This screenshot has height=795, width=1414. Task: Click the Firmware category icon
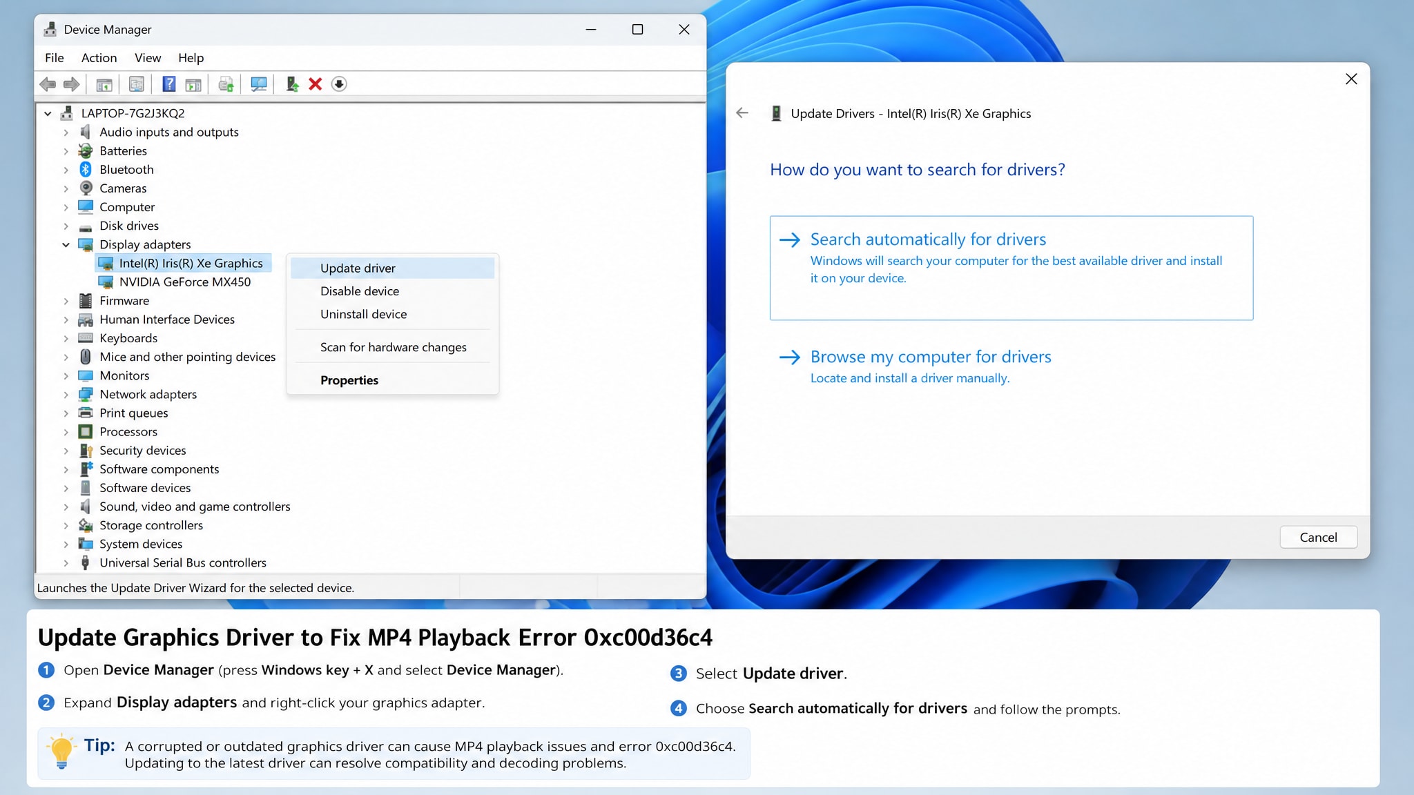click(86, 300)
